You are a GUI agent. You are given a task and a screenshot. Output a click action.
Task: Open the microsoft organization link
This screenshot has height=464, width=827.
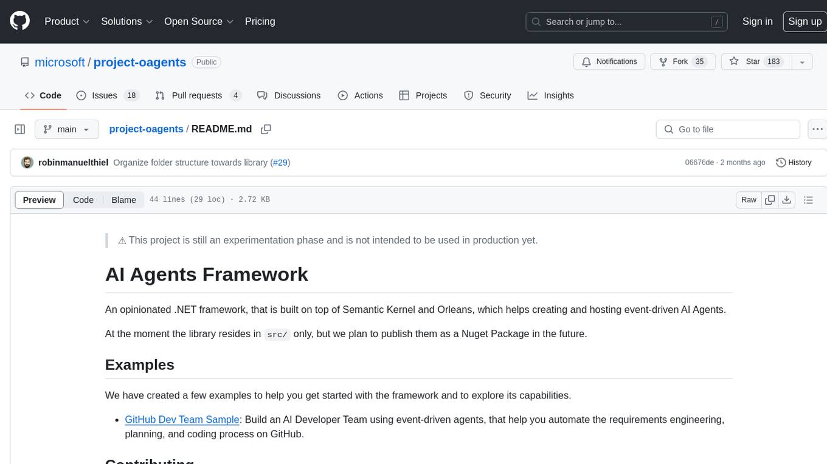point(60,62)
